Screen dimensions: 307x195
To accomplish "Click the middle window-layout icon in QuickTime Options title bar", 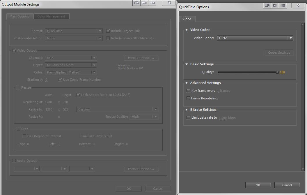I will coord(275,6).
